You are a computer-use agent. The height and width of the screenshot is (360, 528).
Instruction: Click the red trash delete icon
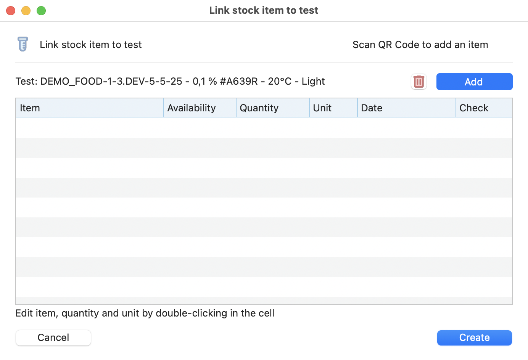419,82
